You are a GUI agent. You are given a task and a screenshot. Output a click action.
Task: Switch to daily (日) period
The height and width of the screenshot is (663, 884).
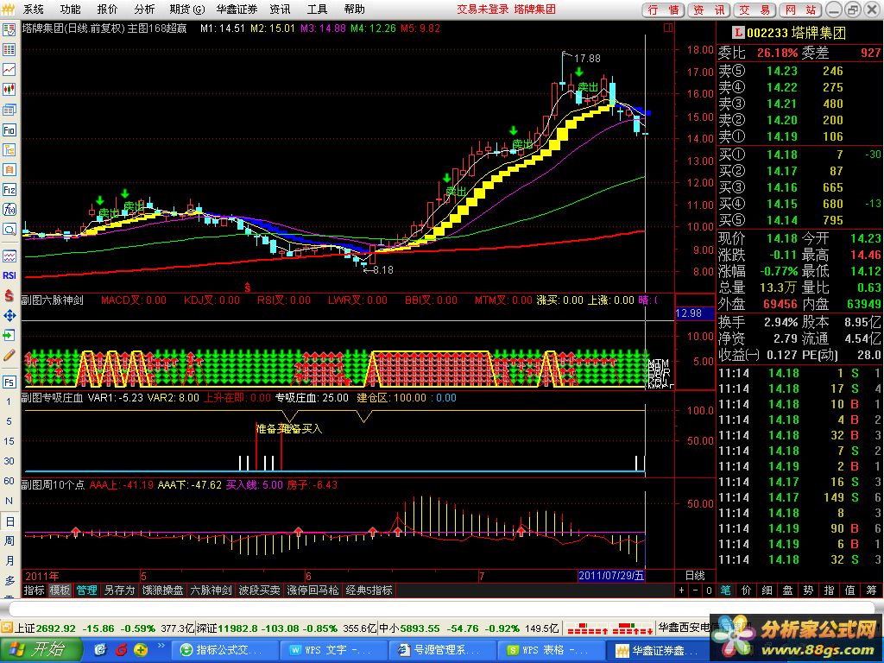(x=9, y=521)
